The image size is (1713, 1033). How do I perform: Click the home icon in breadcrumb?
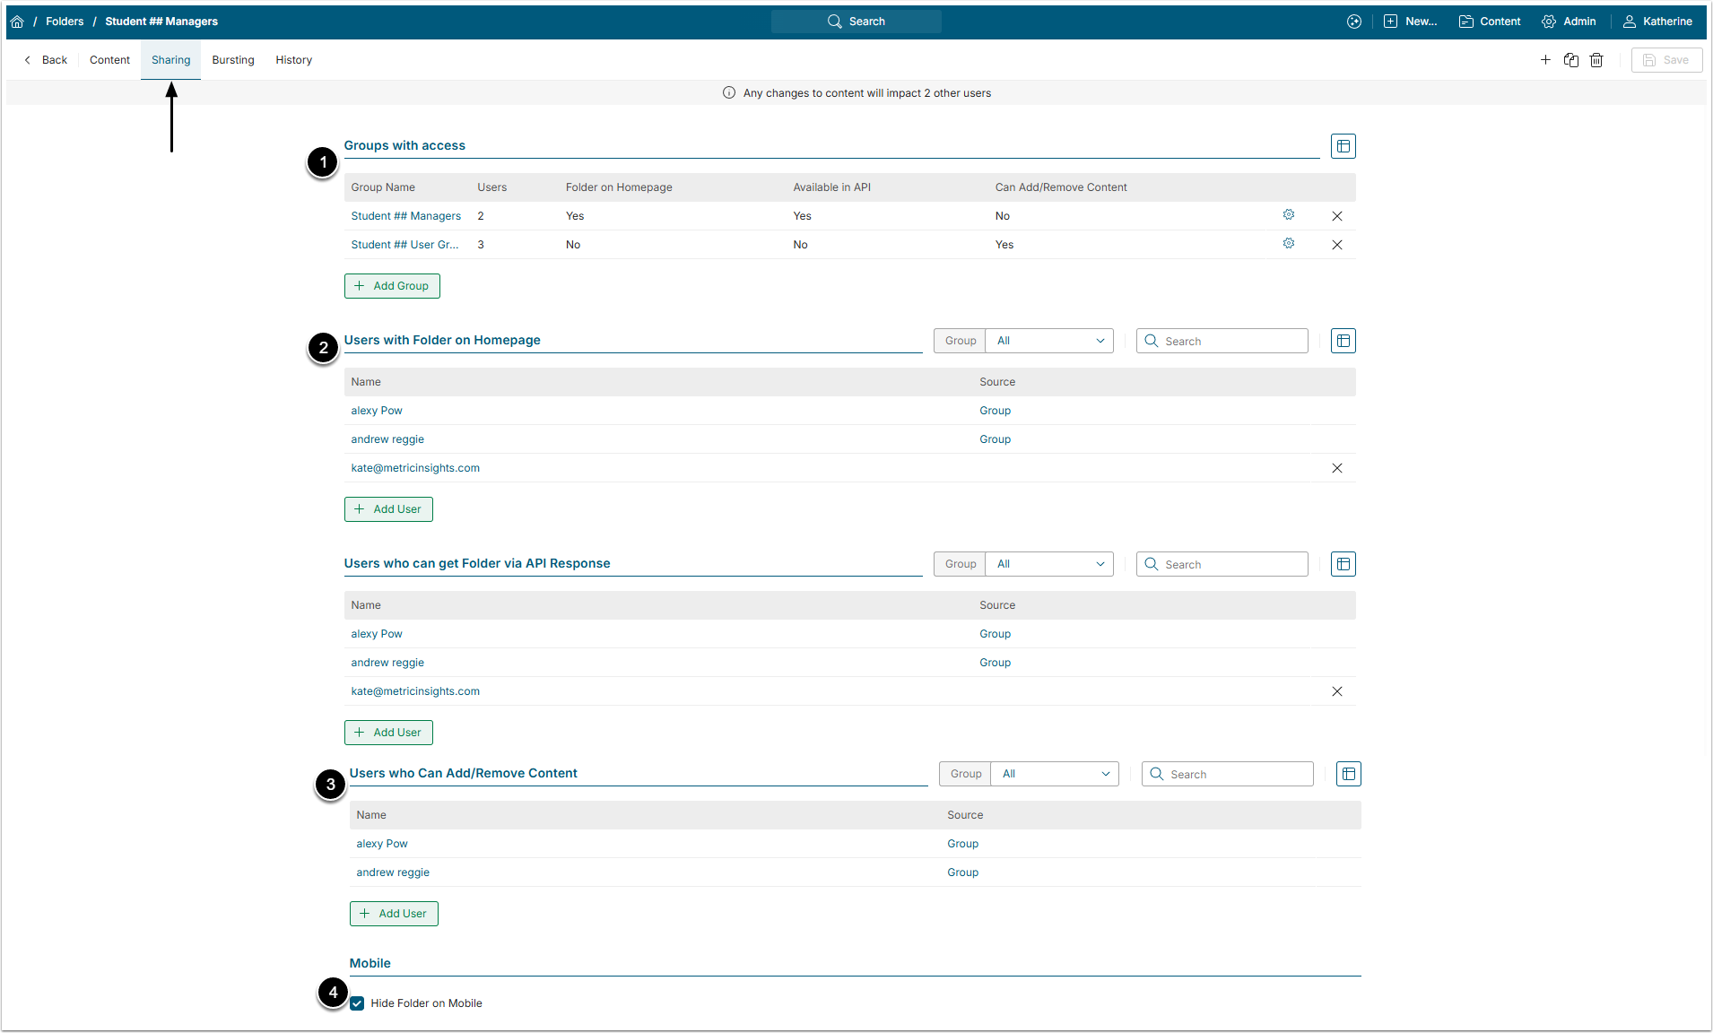17,22
